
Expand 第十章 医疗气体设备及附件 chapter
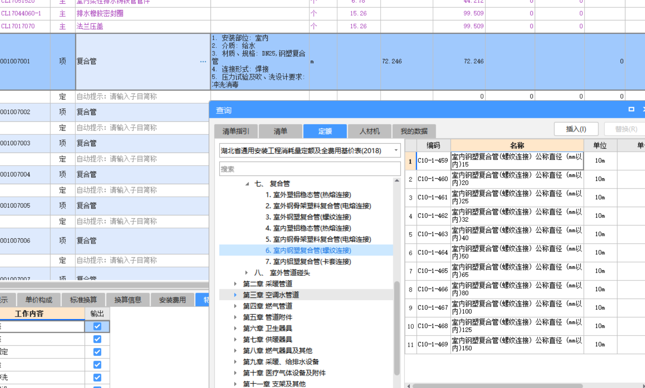tap(235, 373)
